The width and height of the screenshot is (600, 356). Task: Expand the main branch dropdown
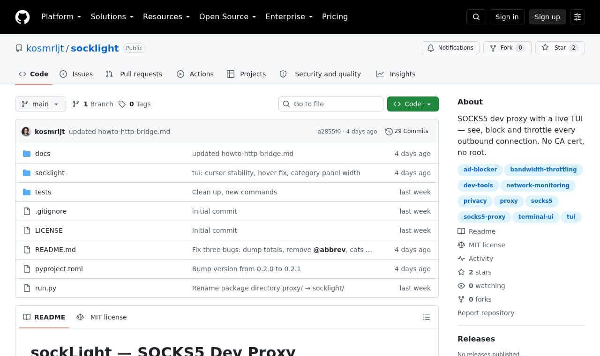tap(40, 104)
